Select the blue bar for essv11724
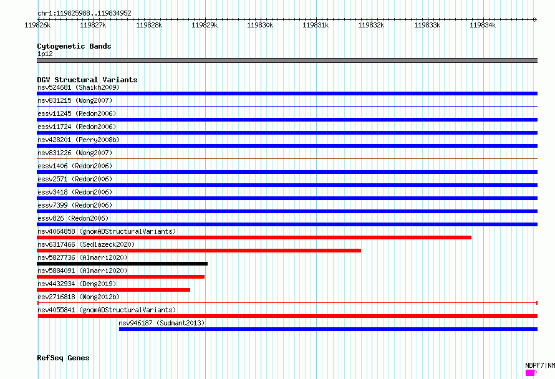The image size is (555, 379). [287, 133]
